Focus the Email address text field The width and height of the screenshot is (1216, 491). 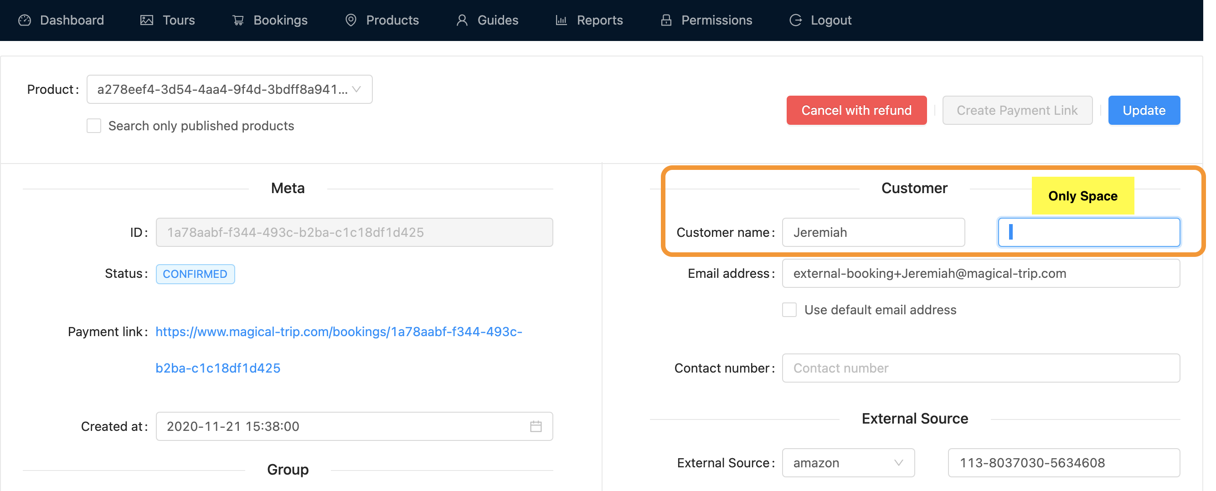pyautogui.click(x=981, y=274)
